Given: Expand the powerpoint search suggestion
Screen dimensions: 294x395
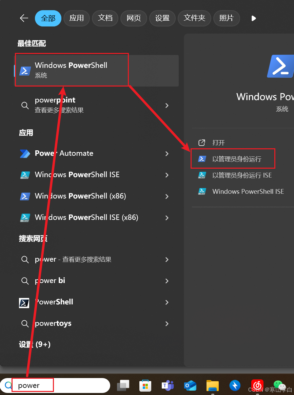Looking at the screenshot, I should click(x=167, y=106).
